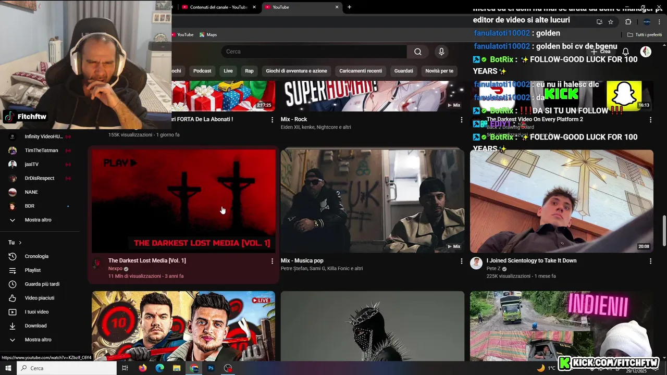
Task: Open YouTube notifications bell
Action: click(626, 52)
